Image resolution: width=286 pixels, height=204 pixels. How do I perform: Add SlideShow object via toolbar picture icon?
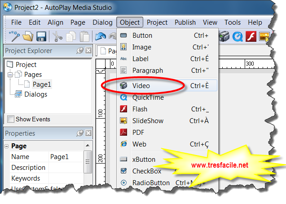click(x=264, y=36)
